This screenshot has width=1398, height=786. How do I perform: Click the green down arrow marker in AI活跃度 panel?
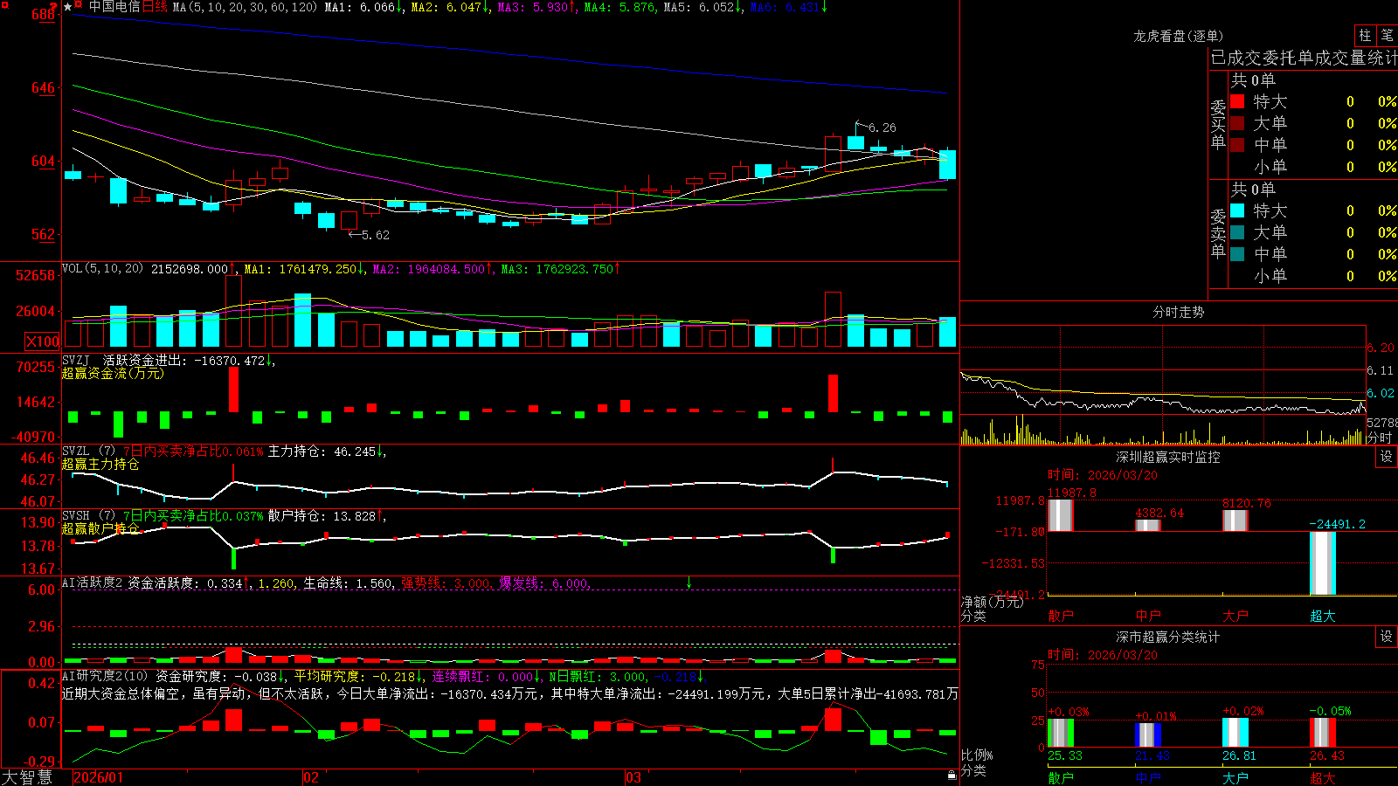[x=689, y=583]
